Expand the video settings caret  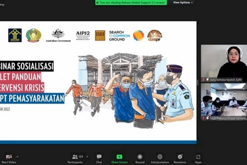[x=17, y=157]
